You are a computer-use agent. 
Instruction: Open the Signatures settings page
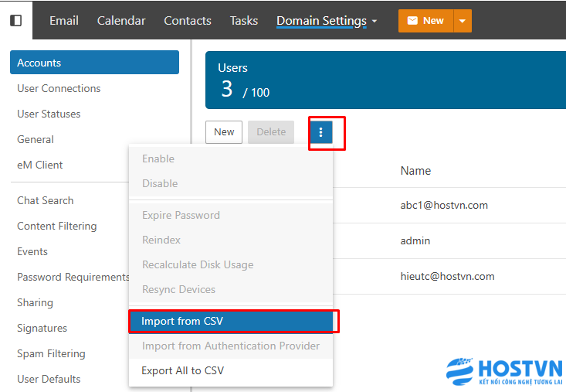42,328
